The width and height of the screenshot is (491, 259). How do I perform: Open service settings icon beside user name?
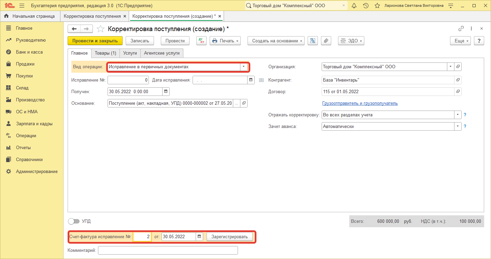(x=451, y=6)
